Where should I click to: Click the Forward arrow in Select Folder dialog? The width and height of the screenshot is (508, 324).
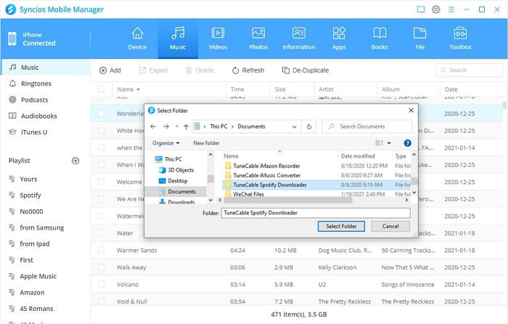166,126
